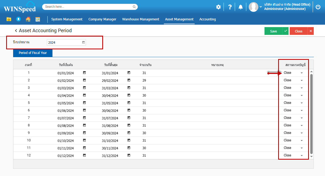This screenshot has height=176, width=325.
Task: Open the Asset Management menu
Action: click(x=179, y=19)
